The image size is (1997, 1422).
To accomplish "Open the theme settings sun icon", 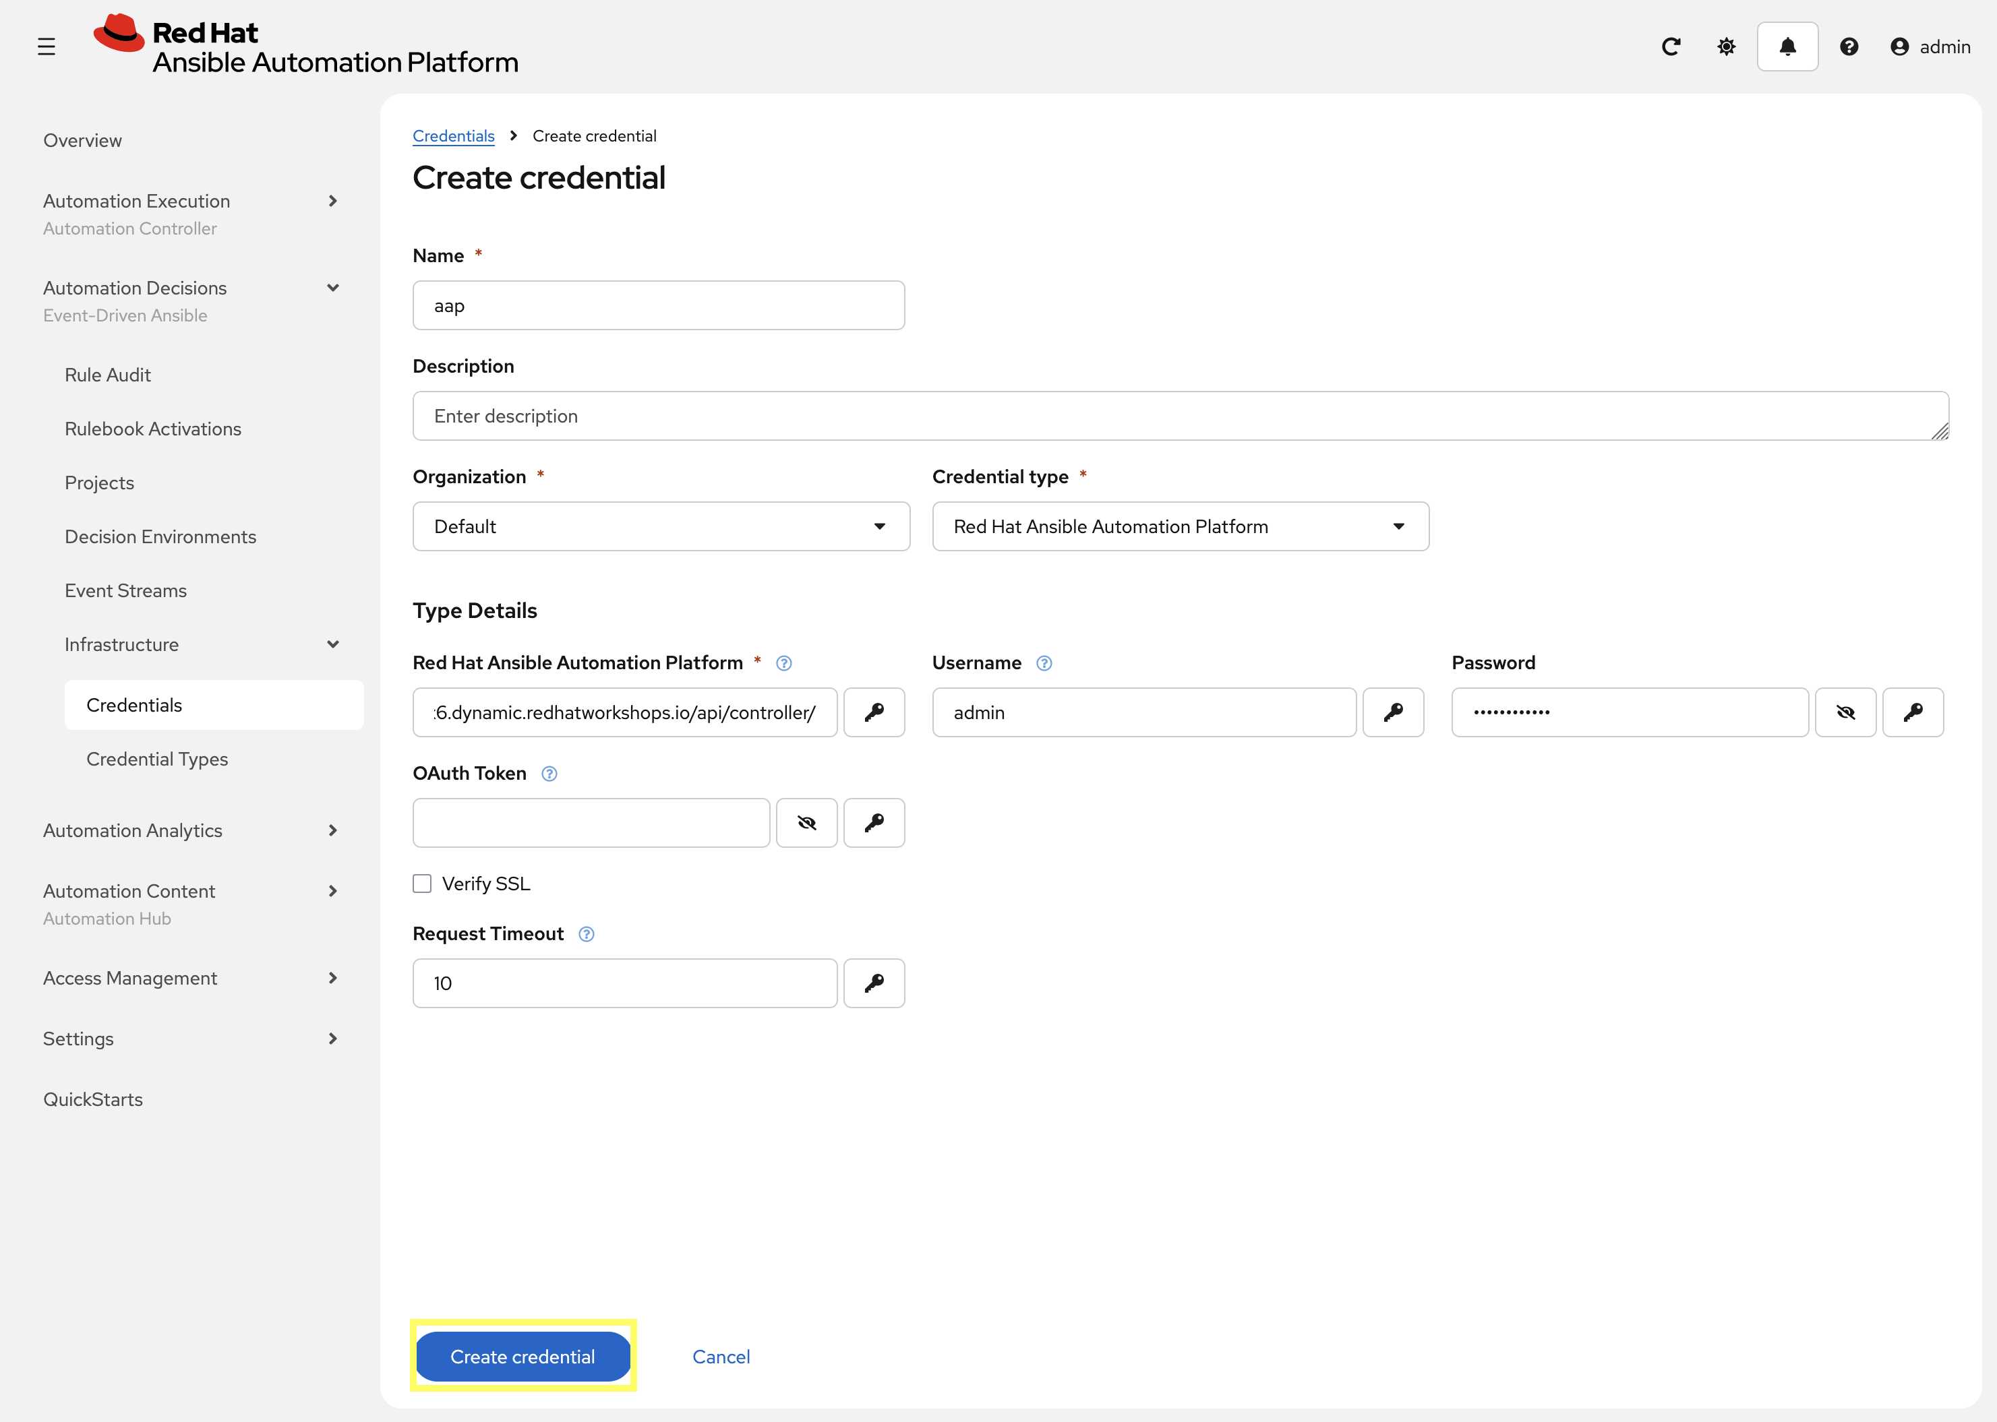I will tap(1725, 47).
